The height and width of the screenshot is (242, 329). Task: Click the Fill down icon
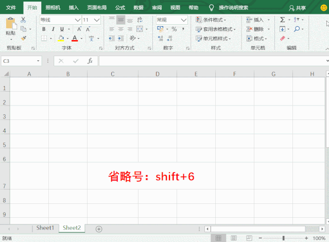tap(283, 29)
